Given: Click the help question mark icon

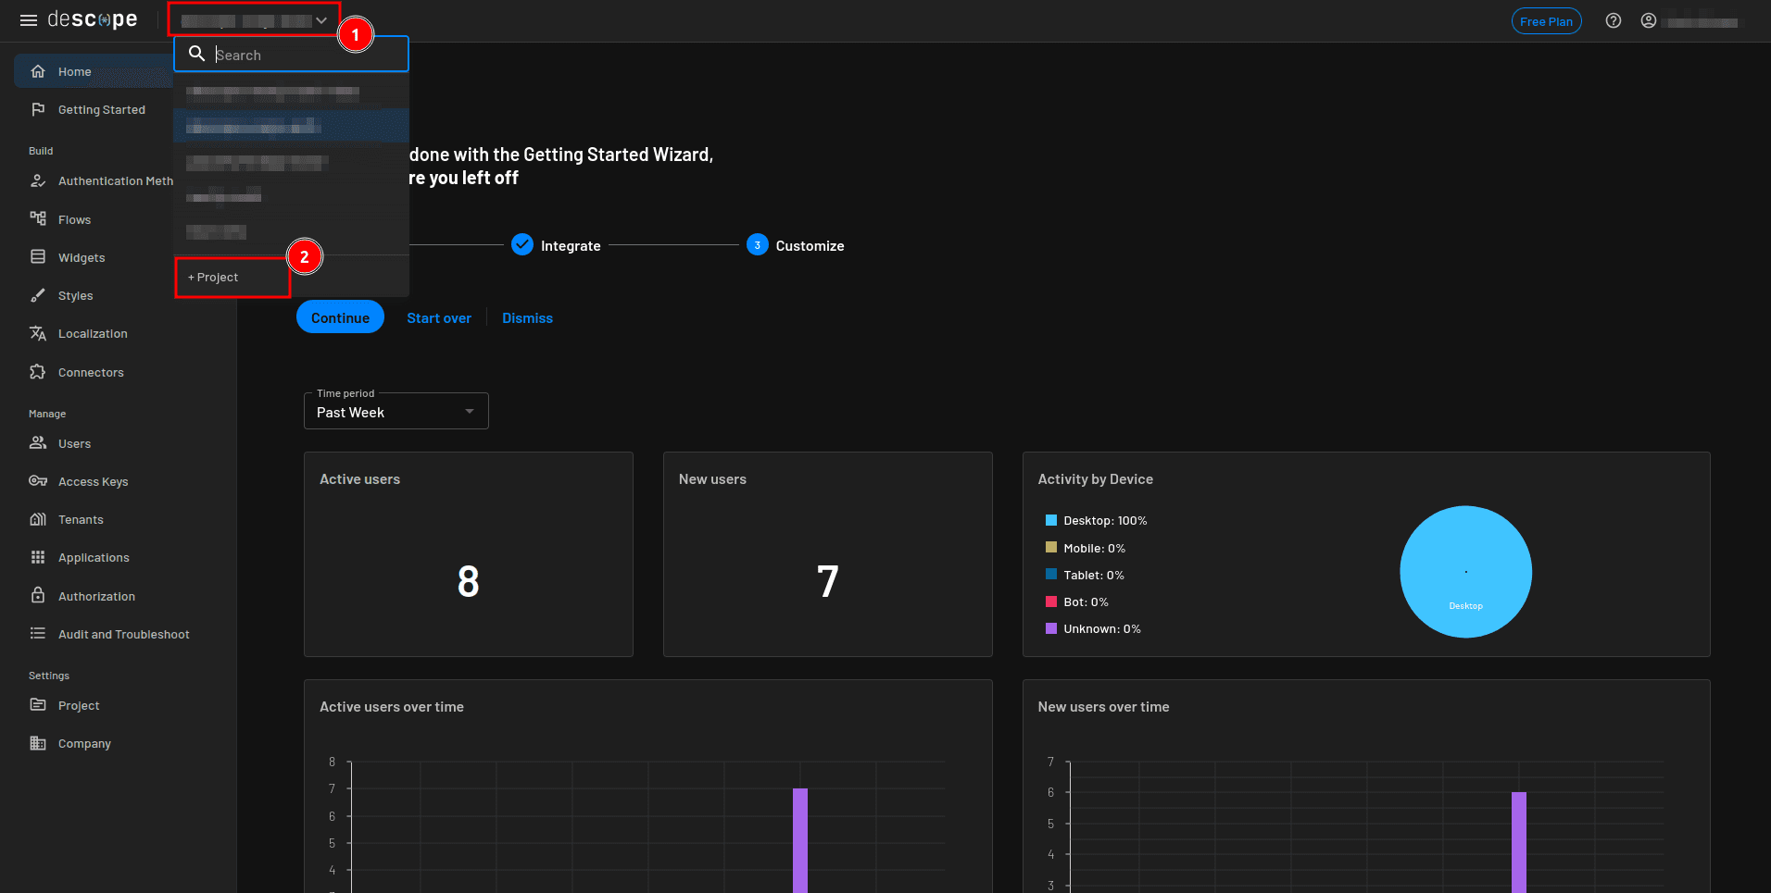Looking at the screenshot, I should 1613,21.
